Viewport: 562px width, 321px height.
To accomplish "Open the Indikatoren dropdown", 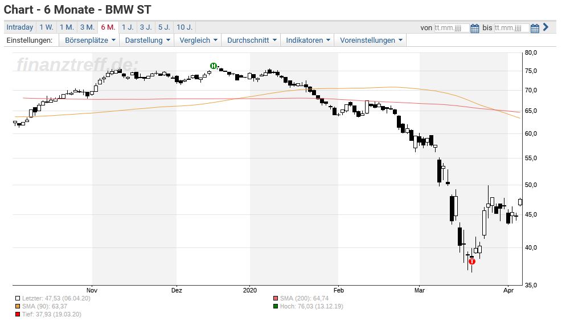I will pyautogui.click(x=307, y=40).
